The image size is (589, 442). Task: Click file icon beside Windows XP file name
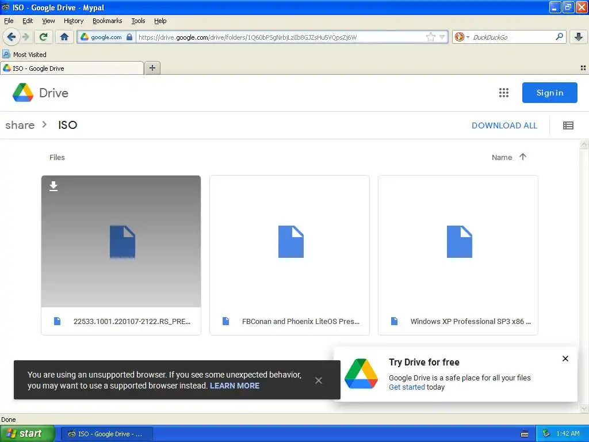point(394,321)
